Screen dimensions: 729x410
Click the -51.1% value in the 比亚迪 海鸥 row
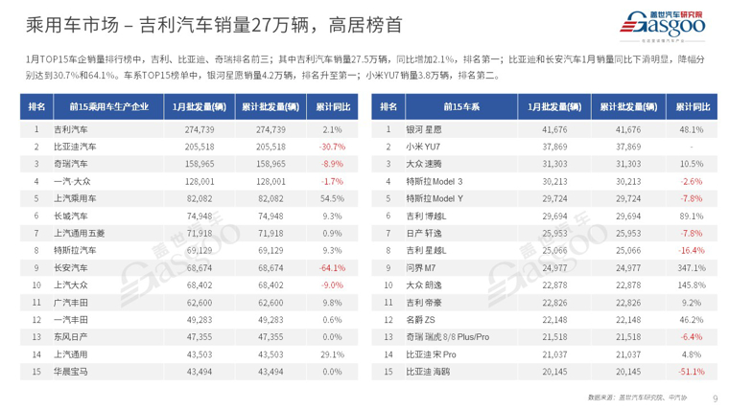pos(692,372)
